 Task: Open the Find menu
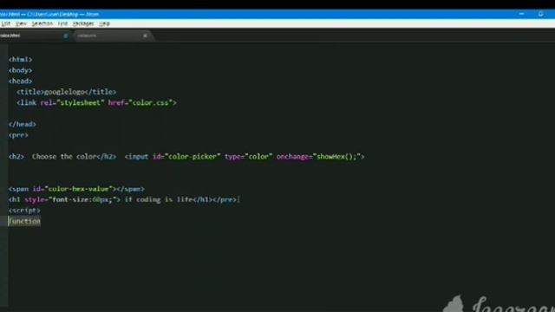pos(62,23)
